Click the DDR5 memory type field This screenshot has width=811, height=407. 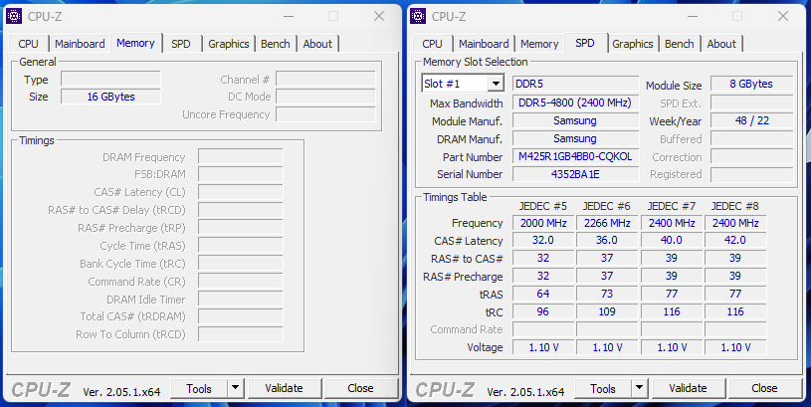point(576,84)
